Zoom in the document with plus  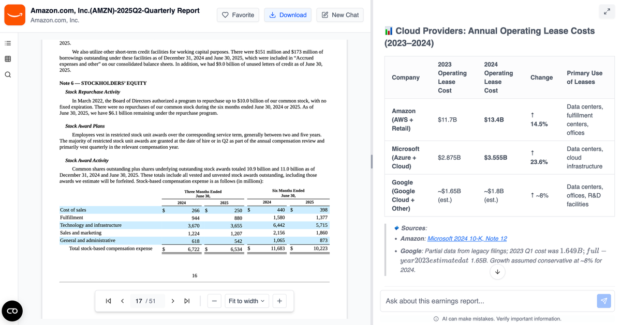point(279,301)
